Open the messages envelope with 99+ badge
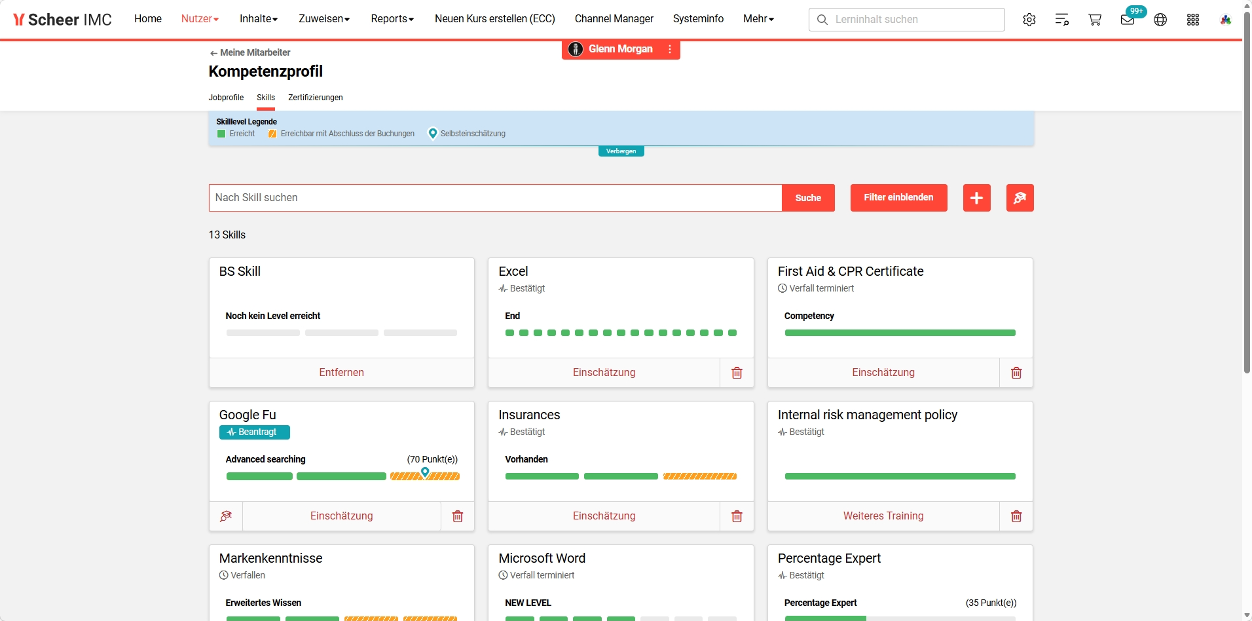This screenshot has width=1252, height=621. (1128, 20)
